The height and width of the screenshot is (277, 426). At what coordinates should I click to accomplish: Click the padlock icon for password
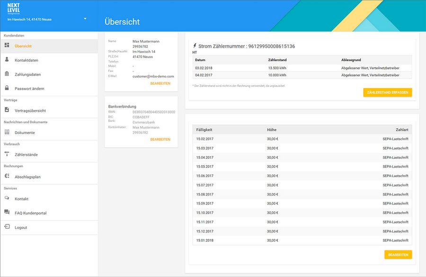tap(7, 88)
